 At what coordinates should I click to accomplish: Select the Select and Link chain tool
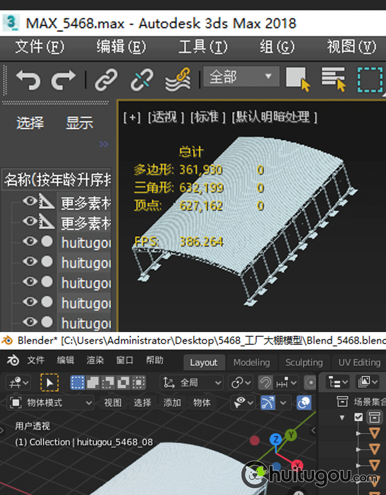click(106, 79)
